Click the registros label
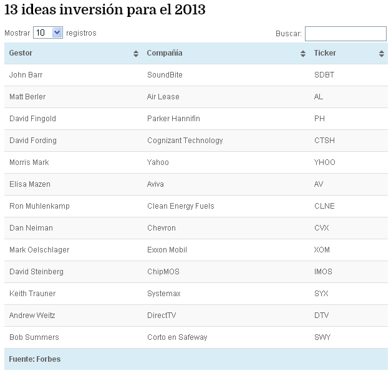 point(81,33)
